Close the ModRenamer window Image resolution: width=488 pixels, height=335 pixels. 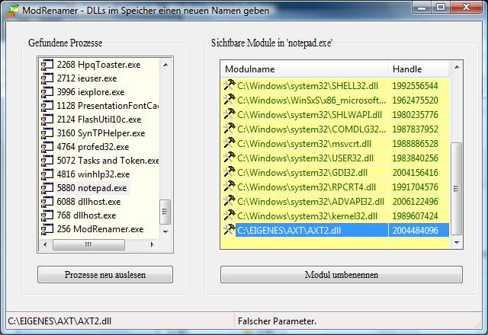tap(466, 7)
